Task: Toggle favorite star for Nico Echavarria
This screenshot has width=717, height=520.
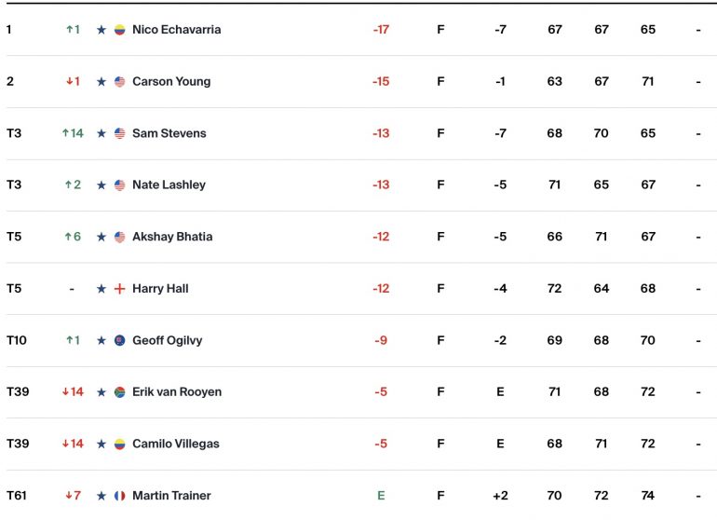Action: point(101,30)
